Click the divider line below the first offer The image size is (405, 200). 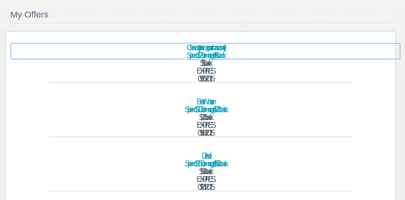[x=200, y=83]
